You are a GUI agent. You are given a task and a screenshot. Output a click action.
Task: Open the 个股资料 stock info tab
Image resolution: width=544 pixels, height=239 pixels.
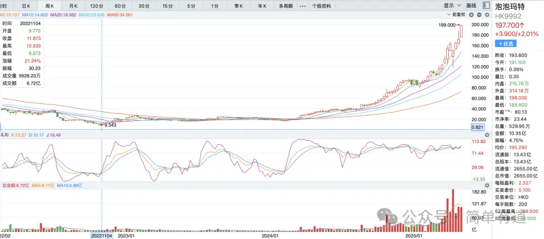(321, 6)
